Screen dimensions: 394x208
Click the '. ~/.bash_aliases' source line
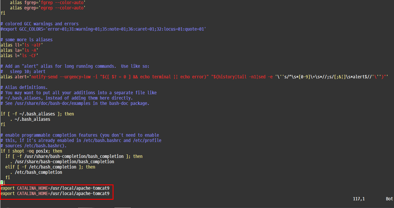click(30, 119)
